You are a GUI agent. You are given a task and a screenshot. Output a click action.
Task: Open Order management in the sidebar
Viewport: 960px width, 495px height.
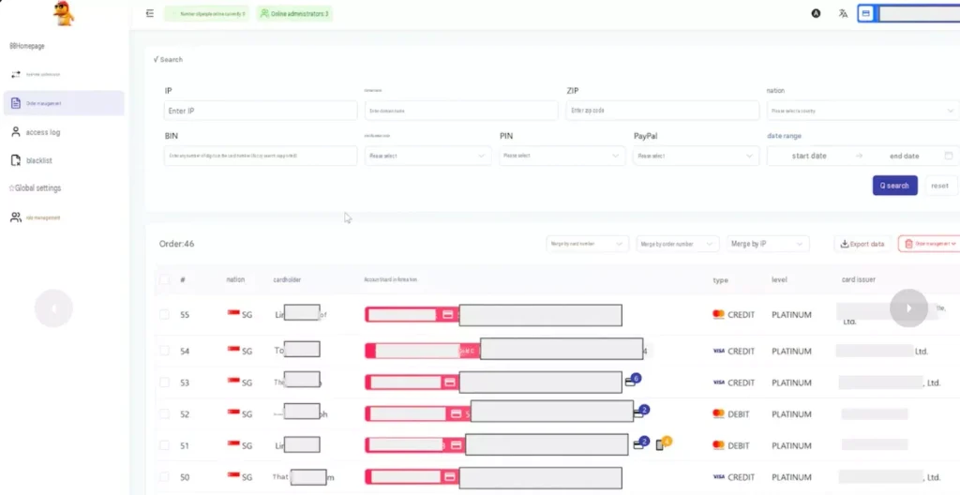[64, 103]
